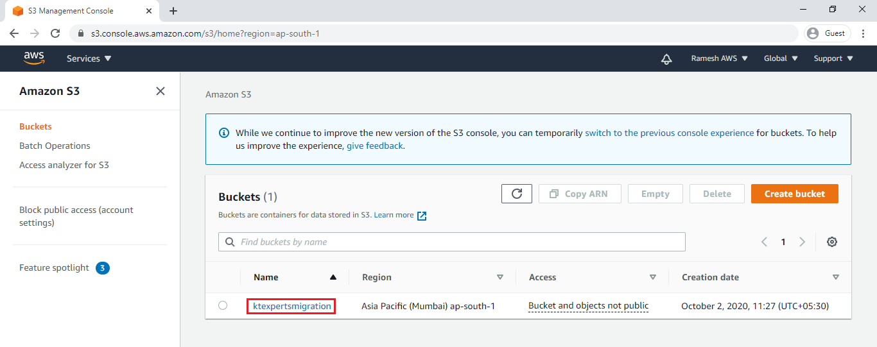Image resolution: width=877 pixels, height=347 pixels.
Task: Click the Guest profile button
Action: coord(828,33)
